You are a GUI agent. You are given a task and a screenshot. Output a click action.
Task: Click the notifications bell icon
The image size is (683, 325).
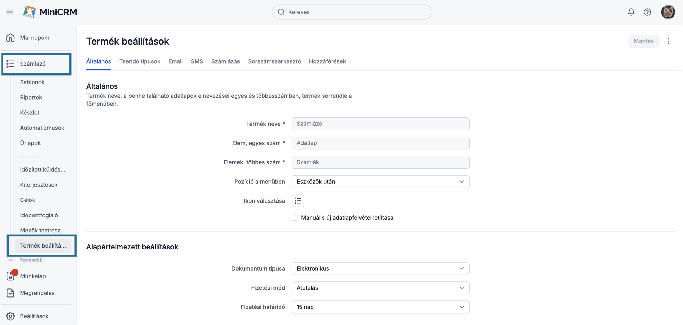click(x=631, y=12)
